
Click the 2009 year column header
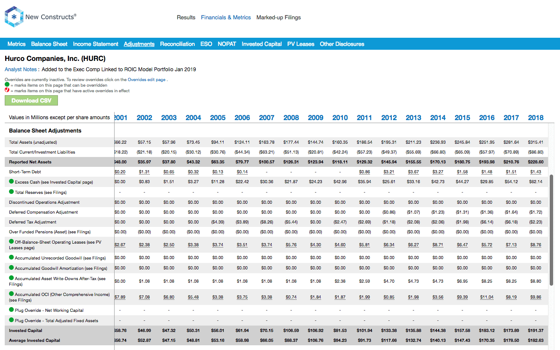pyautogui.click(x=316, y=118)
